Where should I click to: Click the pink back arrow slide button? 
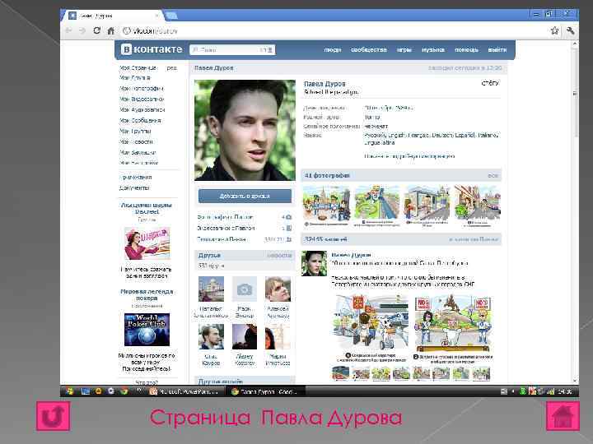coord(54,416)
